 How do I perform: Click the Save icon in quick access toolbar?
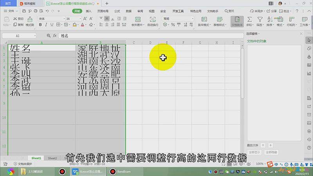(x=24, y=11)
